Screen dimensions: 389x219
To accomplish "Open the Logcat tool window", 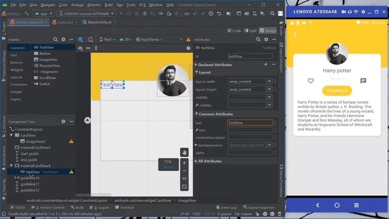I will [99, 207].
